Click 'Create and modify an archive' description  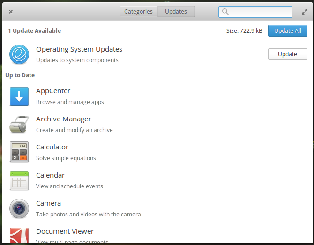point(75,130)
